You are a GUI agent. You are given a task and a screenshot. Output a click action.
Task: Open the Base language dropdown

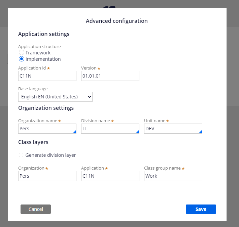coord(55,97)
